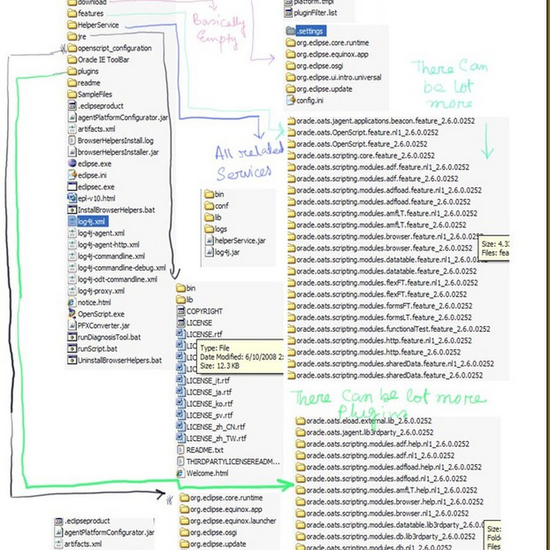Click the pluginFilter.list file icon
The height and width of the screenshot is (550, 550).
pyautogui.click(x=288, y=13)
